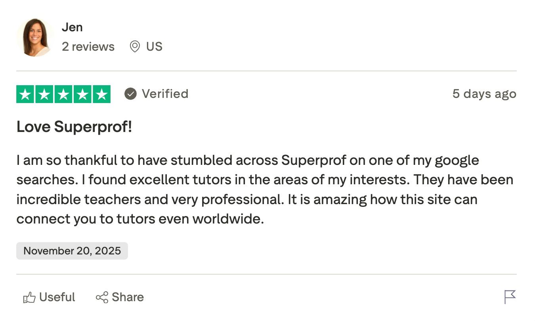This screenshot has width=535, height=321.
Task: Click the thumbs-up icon next to Useful
Action: (x=30, y=297)
